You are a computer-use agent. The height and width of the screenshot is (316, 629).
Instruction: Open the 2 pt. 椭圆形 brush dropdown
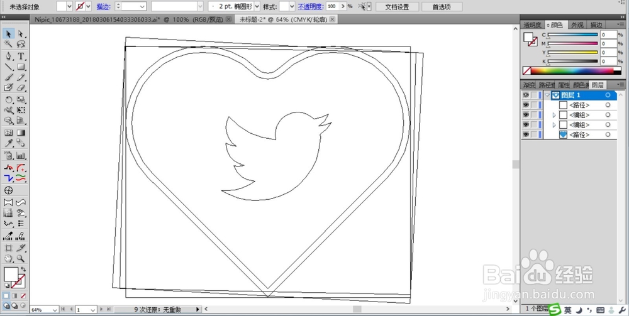257,6
